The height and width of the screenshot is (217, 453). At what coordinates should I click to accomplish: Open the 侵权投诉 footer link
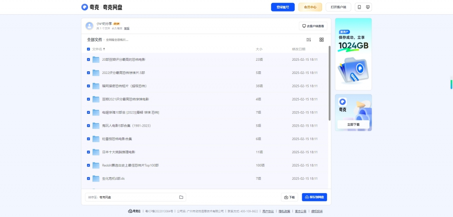click(317, 211)
